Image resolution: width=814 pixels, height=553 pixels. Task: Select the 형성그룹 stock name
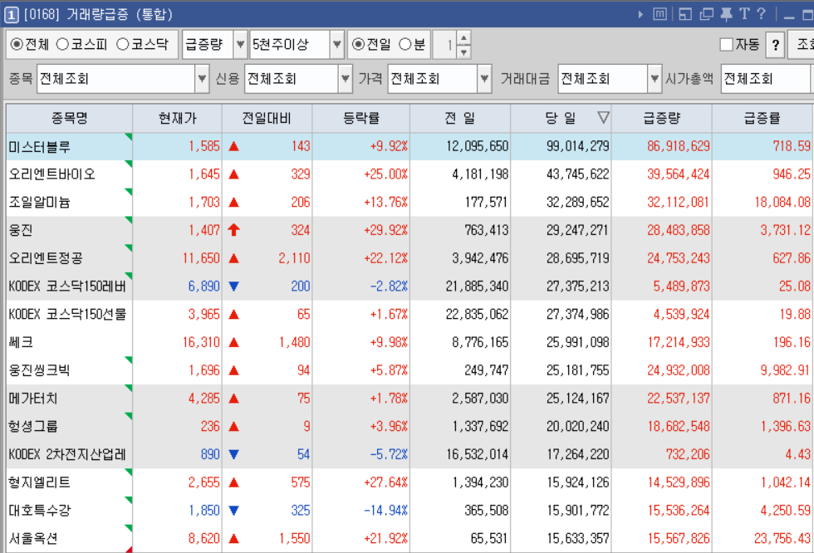pos(33,427)
